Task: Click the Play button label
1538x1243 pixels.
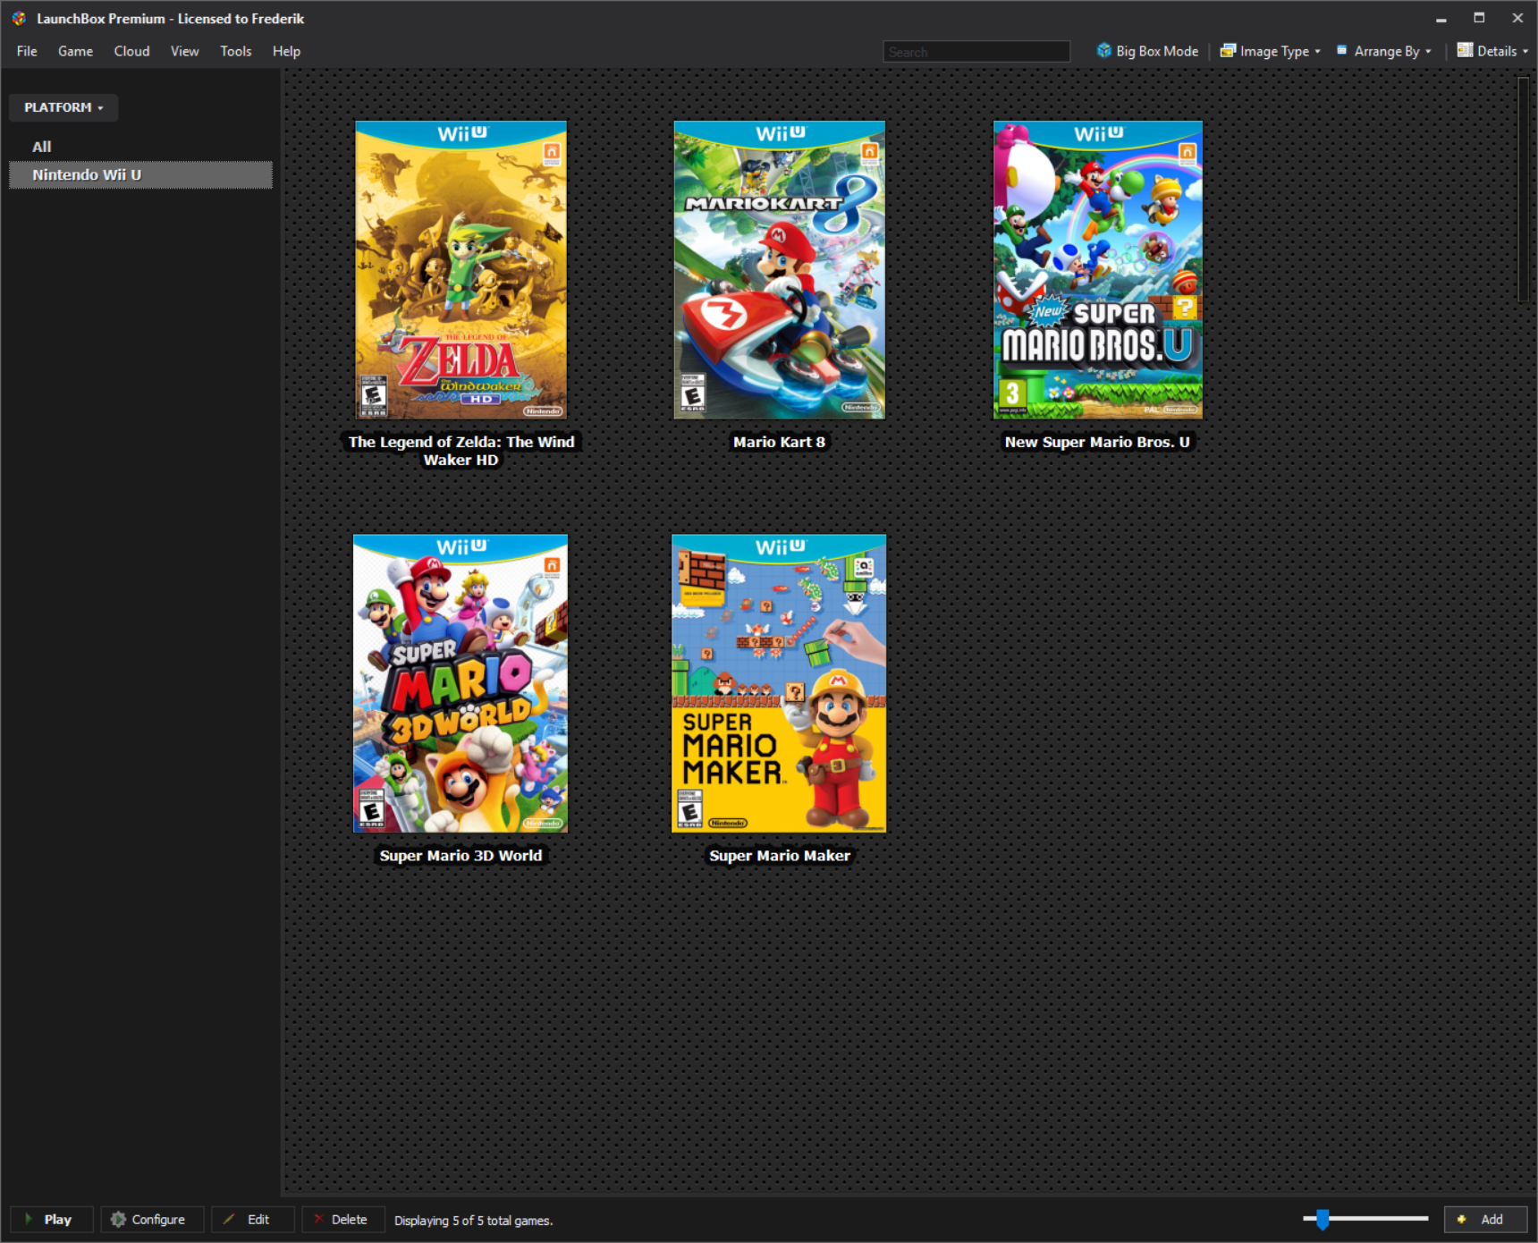Action: (58, 1219)
